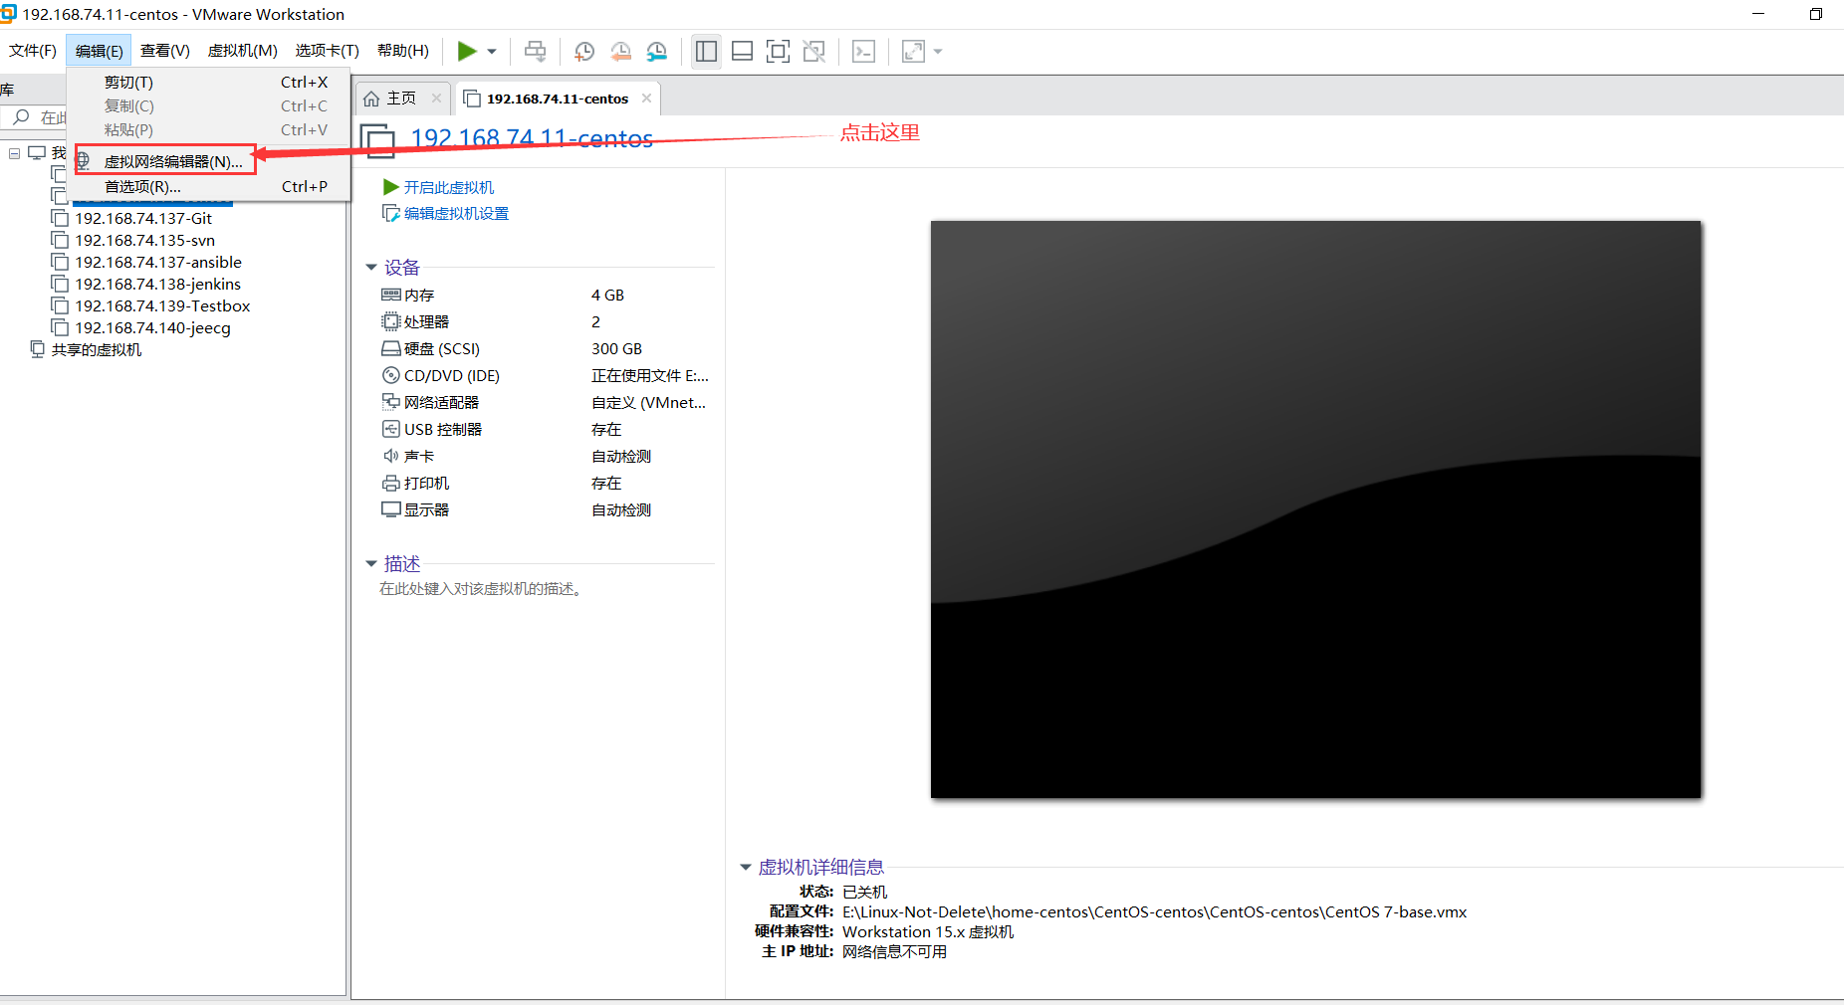This screenshot has height=1005, width=1844.
Task: Restore the VMware Workstation window
Action: [1815, 14]
